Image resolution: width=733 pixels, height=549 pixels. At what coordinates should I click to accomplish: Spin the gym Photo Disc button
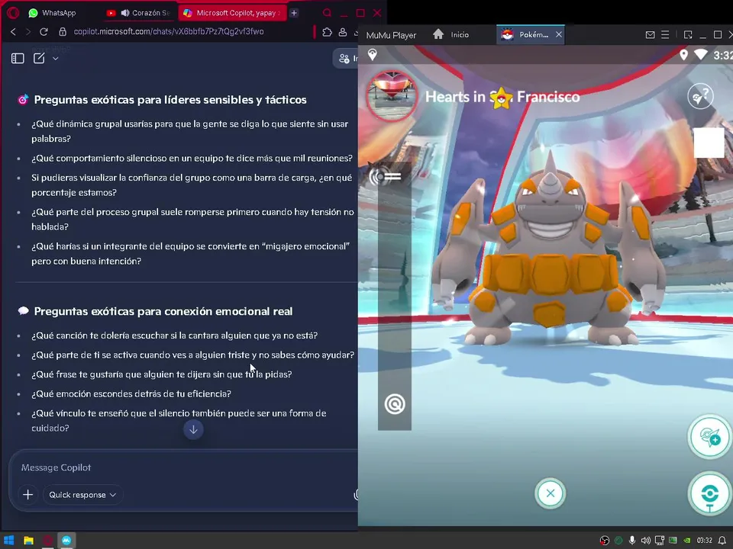[x=710, y=494]
